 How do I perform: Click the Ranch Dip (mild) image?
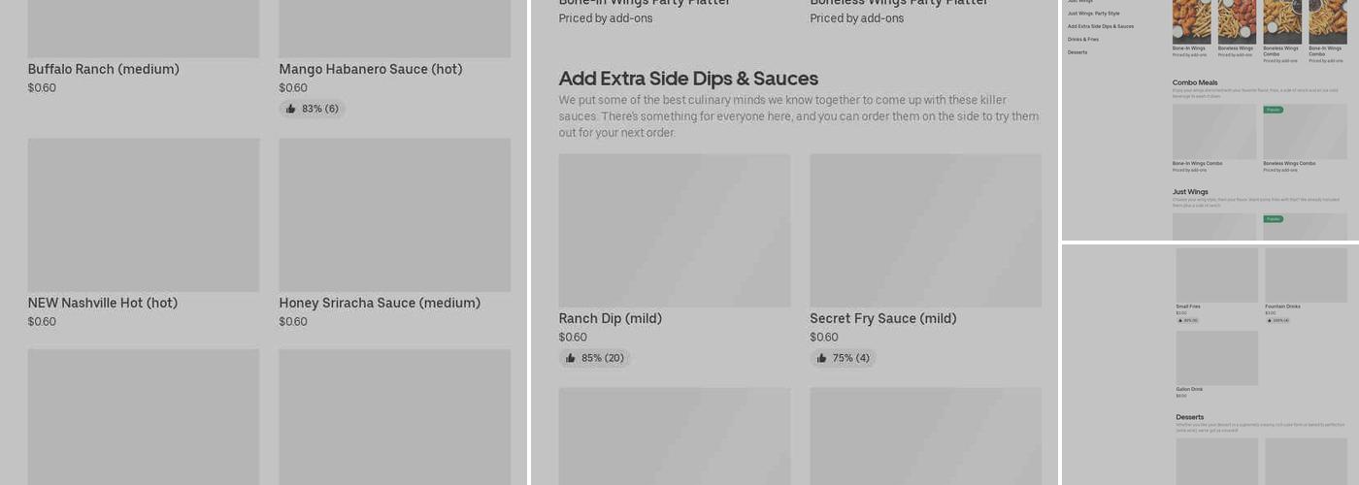tap(674, 230)
